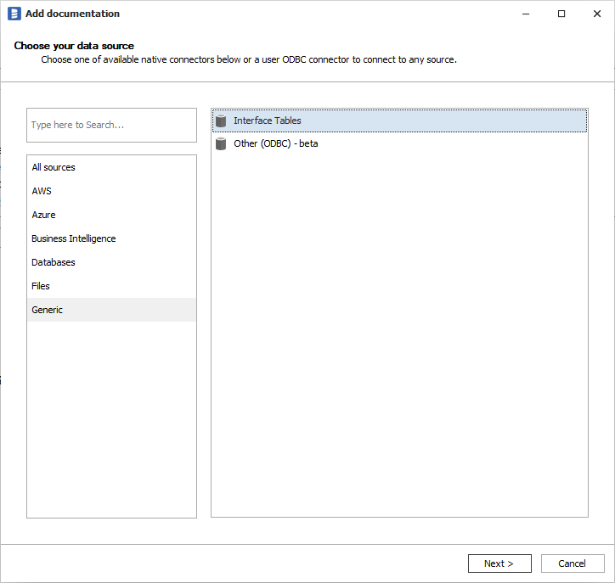
Task: Pick the Other (ODBC) - beta connector label
Action: tap(276, 144)
